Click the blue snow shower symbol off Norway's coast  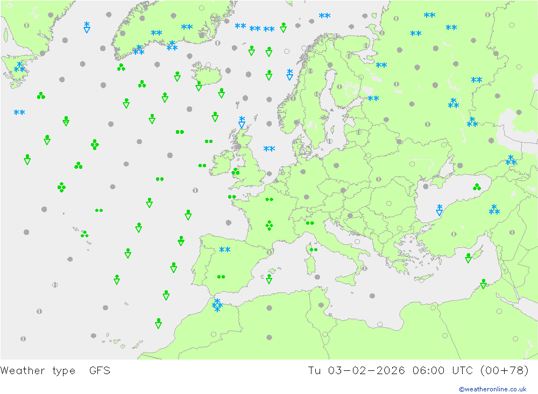click(290, 74)
